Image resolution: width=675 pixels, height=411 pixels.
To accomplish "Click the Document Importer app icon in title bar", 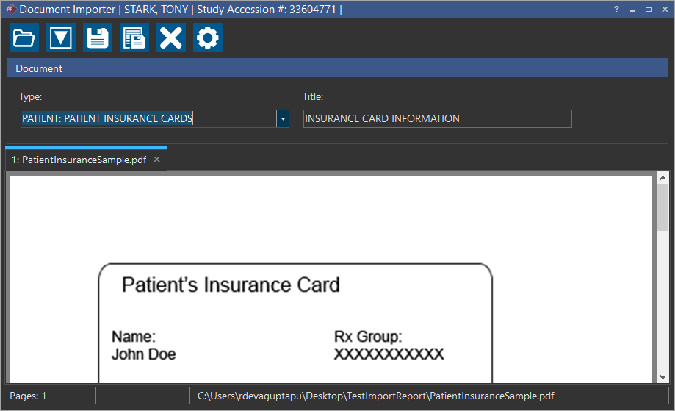I will click(10, 10).
